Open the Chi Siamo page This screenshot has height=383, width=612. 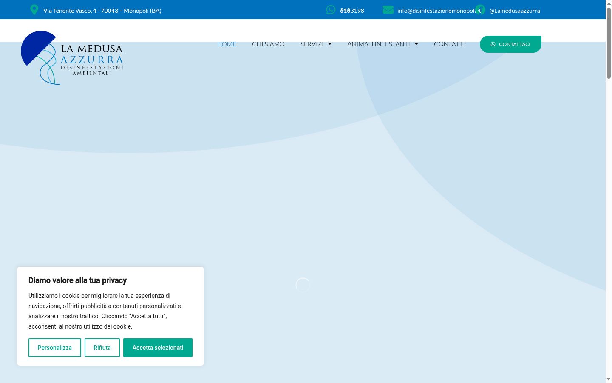click(x=268, y=44)
